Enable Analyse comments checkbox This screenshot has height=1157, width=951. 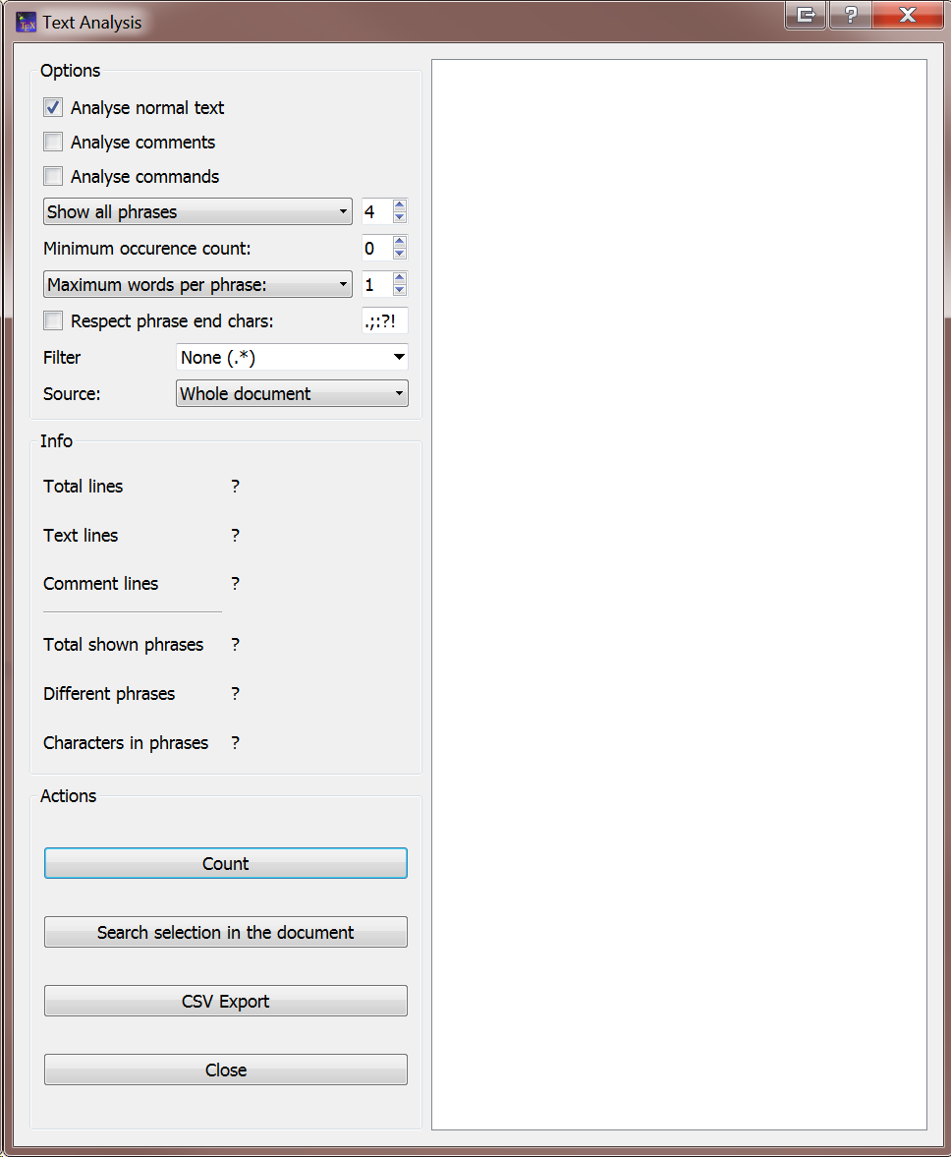click(53, 142)
